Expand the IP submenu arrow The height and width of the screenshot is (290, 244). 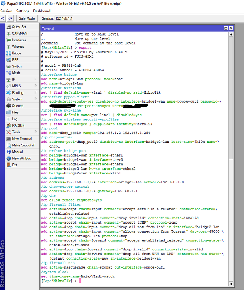tap(36, 79)
